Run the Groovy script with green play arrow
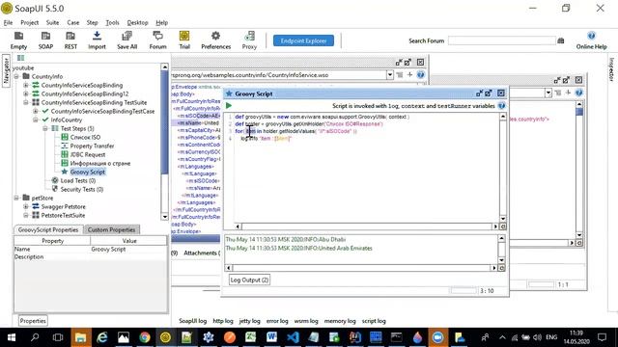The width and height of the screenshot is (618, 347). pos(229,105)
